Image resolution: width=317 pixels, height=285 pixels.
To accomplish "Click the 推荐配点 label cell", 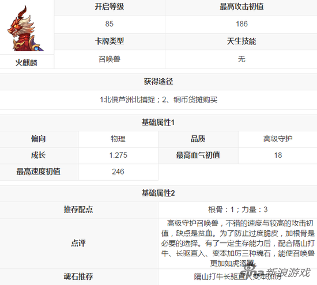I will [78, 210].
